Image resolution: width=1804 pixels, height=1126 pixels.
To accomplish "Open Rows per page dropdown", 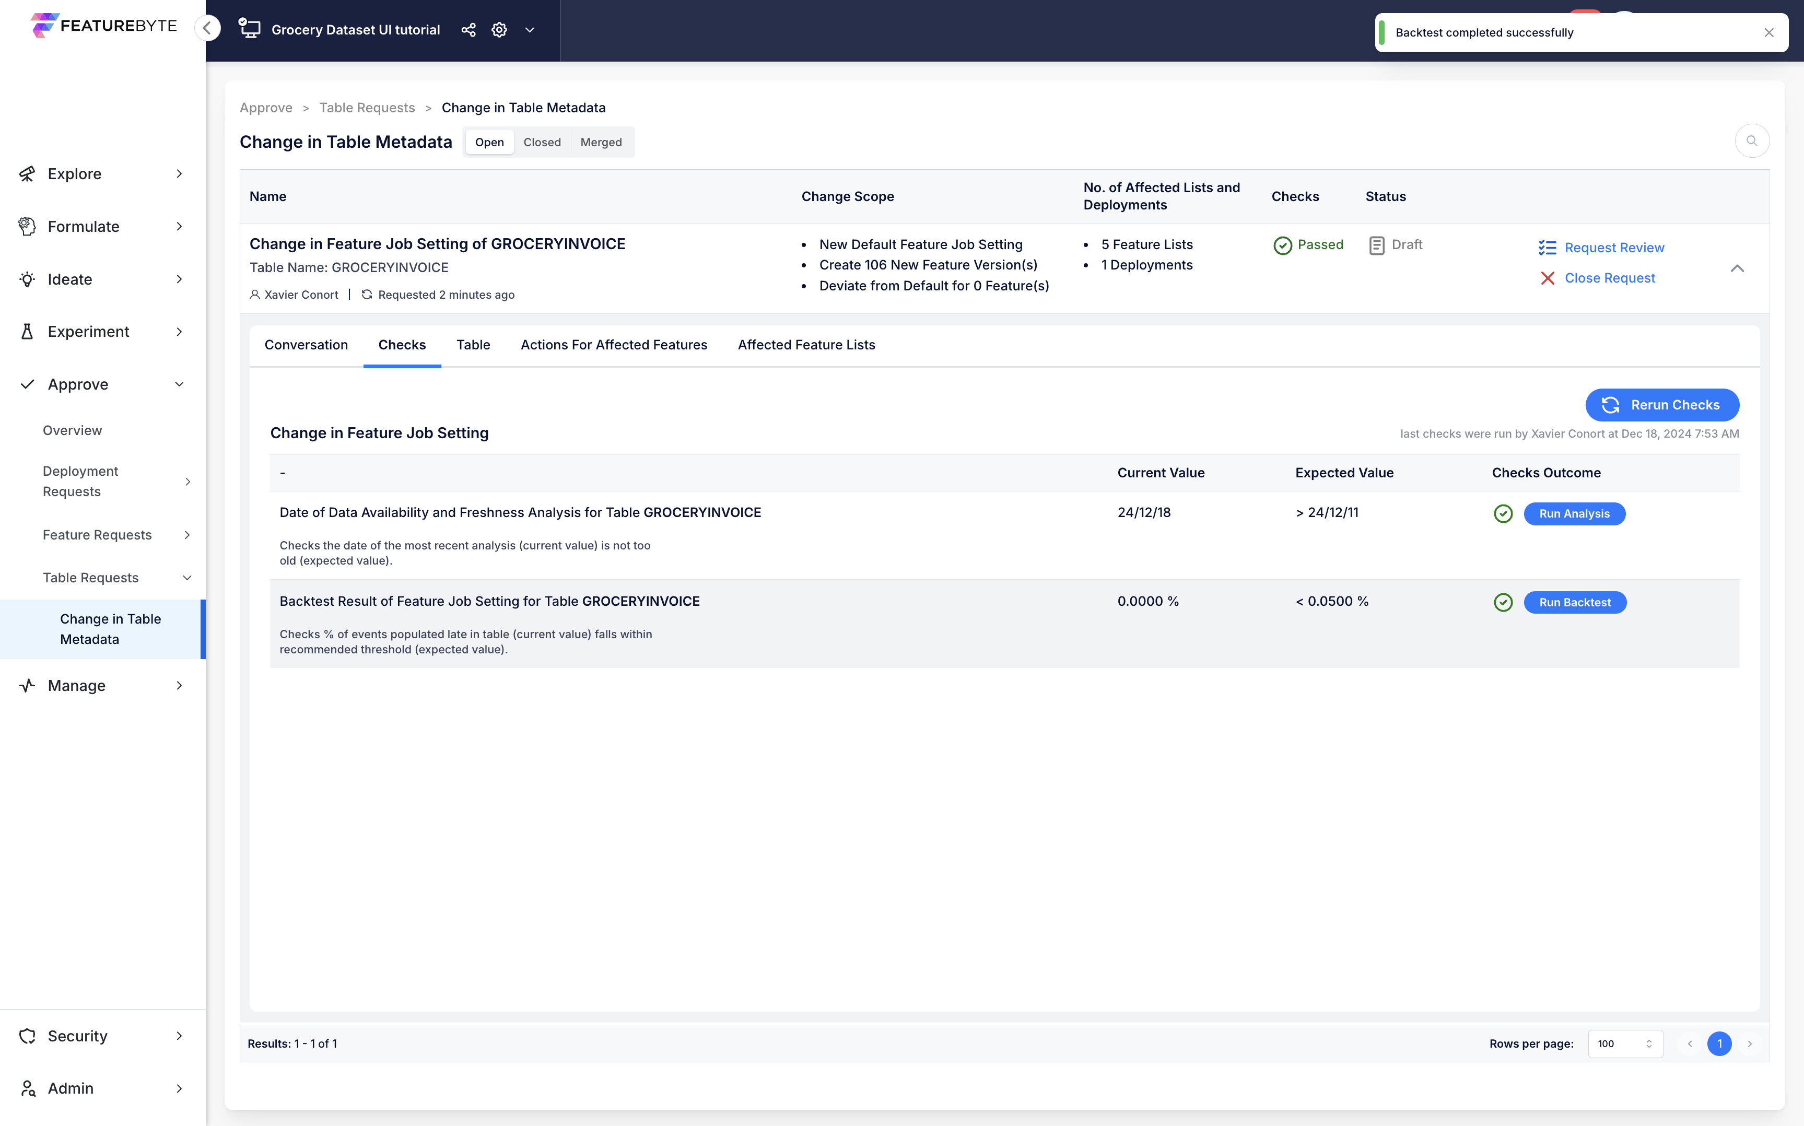I will coord(1624,1043).
